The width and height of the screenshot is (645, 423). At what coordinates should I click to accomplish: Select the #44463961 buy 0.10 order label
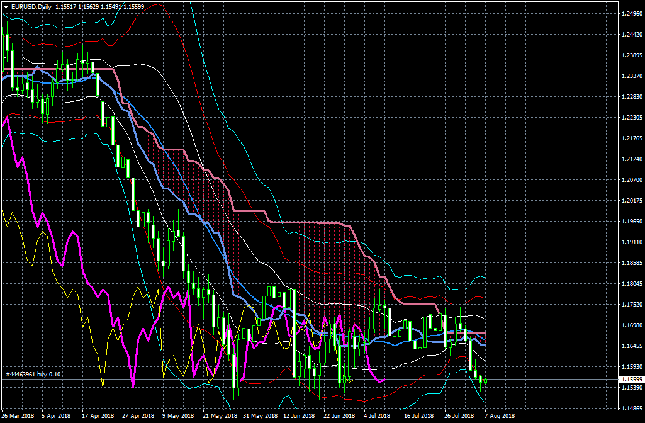(x=33, y=374)
